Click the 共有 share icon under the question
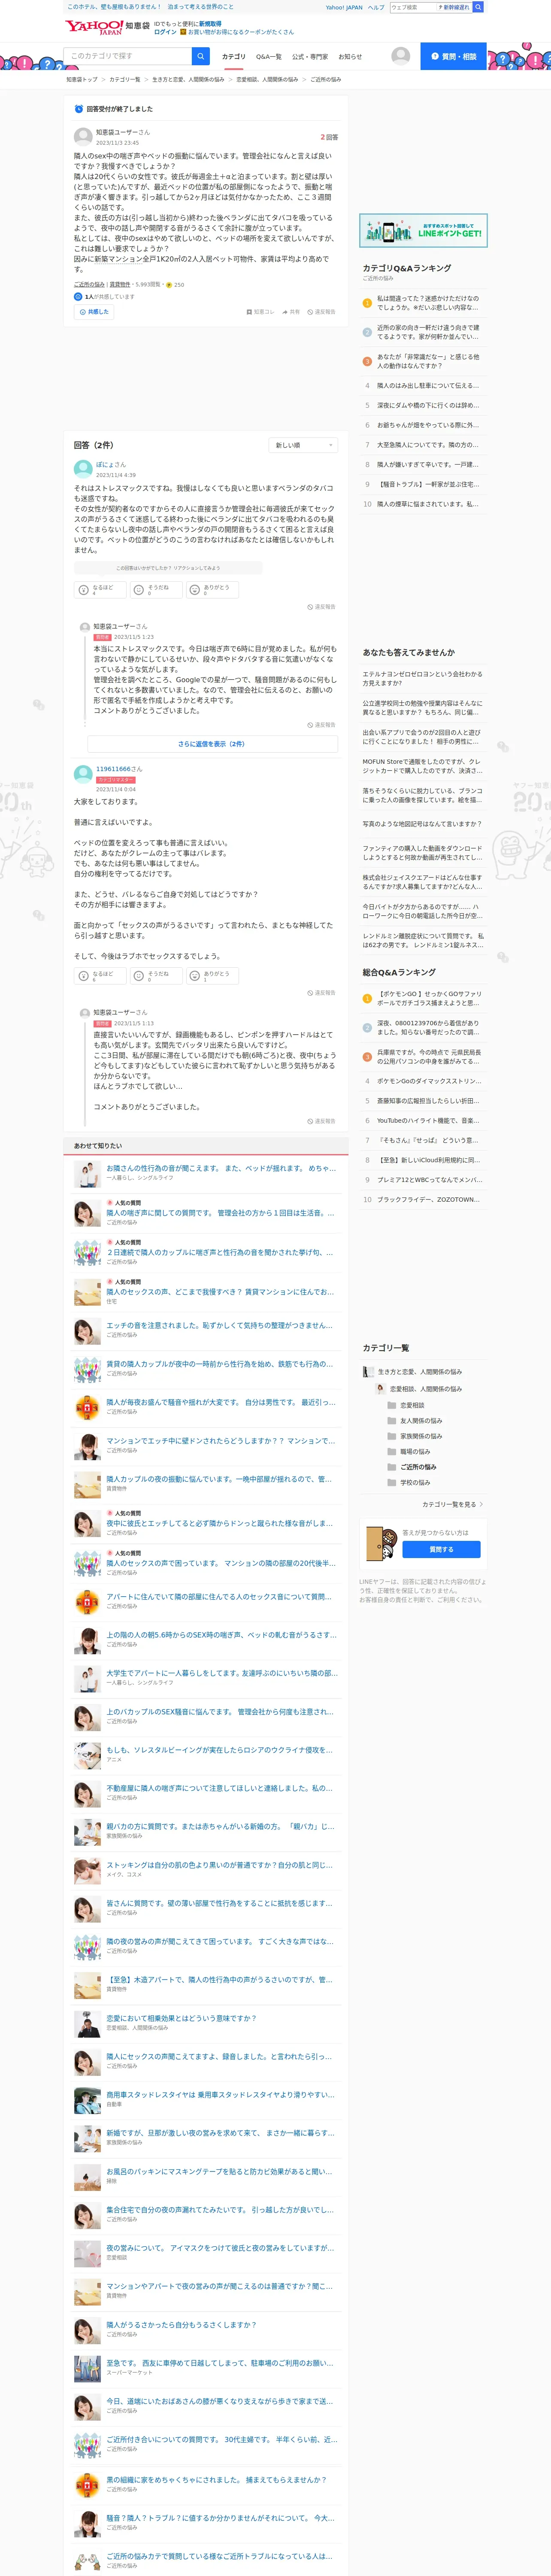This screenshot has width=551, height=2576. tap(291, 312)
